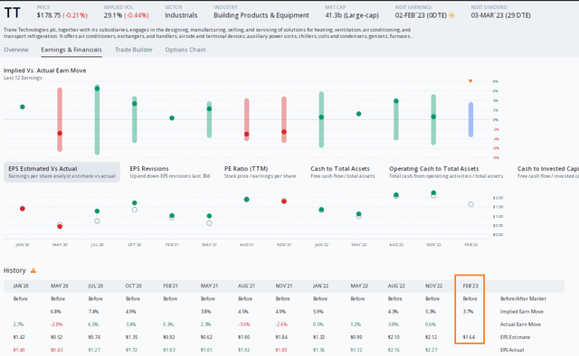The image size is (579, 356).
Task: Select EPS Estimated Vs Actual metric
Action: [x=62, y=172]
